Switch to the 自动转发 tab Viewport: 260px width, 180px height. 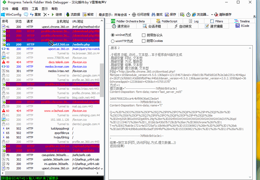tap(183, 26)
